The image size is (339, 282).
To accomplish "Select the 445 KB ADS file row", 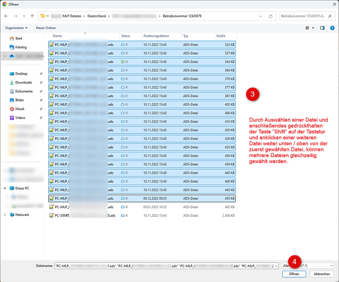I will [x=142, y=190].
